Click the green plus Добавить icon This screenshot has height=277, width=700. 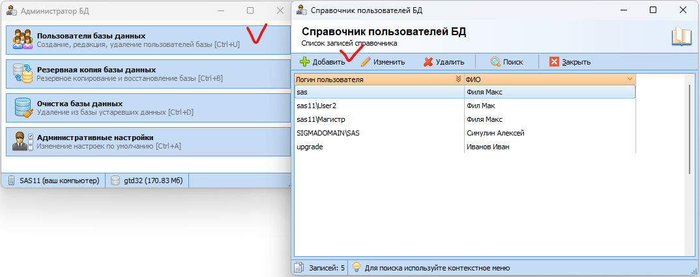click(x=304, y=62)
